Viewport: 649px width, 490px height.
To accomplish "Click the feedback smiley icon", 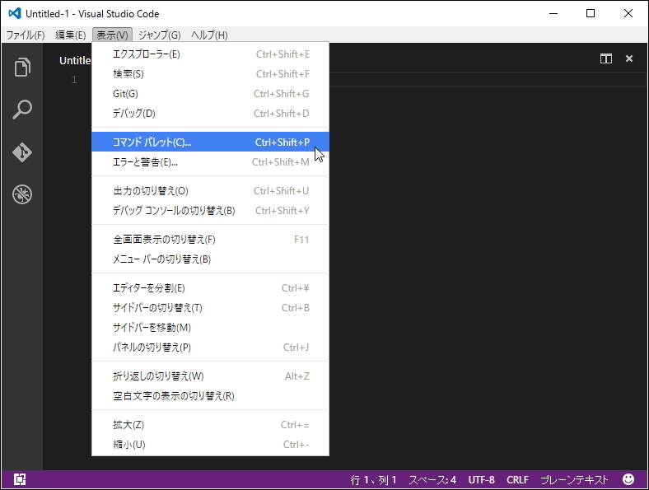I will [628, 479].
